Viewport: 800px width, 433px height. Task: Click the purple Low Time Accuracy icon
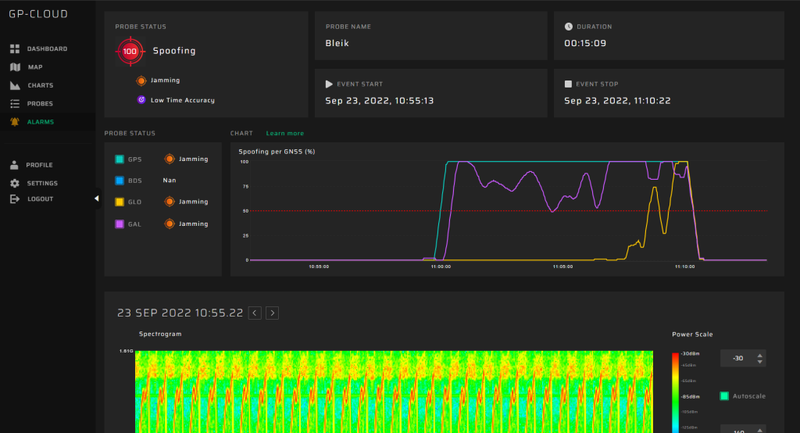[141, 100]
